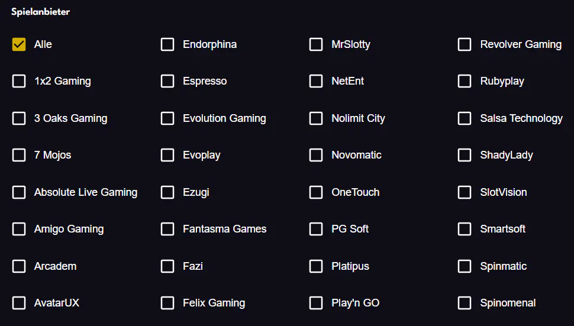Select the Evoplay checkbox

(x=167, y=155)
